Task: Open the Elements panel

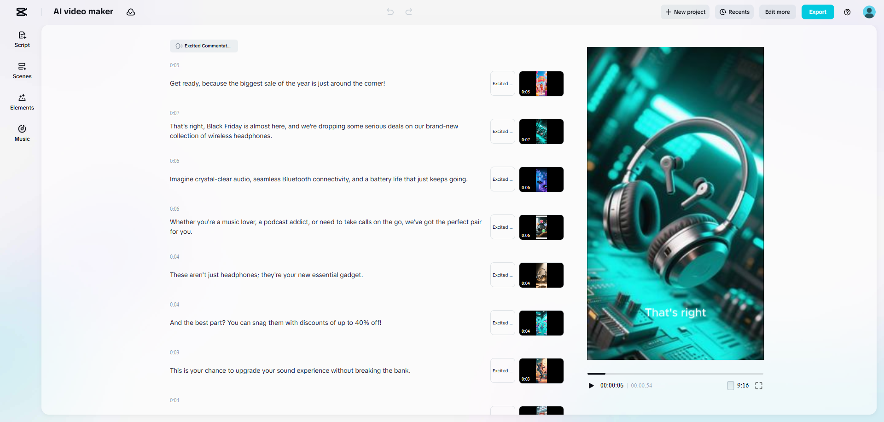Action: pos(22,102)
